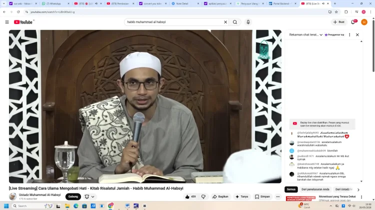The width and height of the screenshot is (375, 210).
Task: Open the channel avatar beside Ustadz Muhammad Al-Habsyi
Action: (x=12, y=196)
